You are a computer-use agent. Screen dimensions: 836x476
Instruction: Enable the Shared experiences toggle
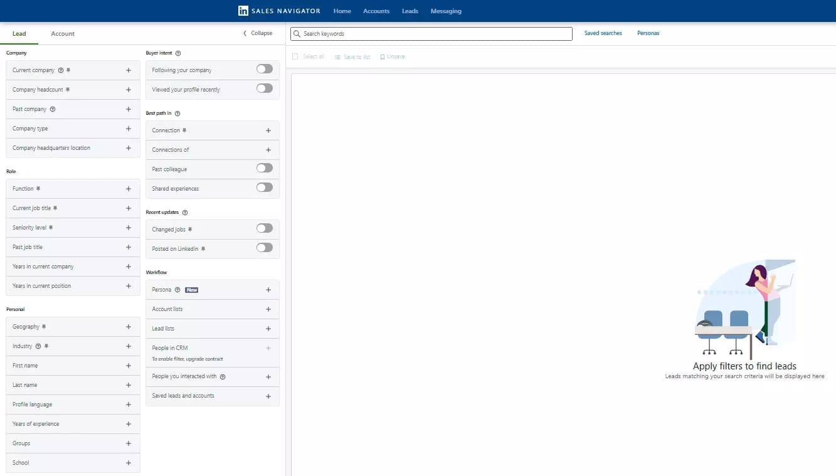tap(264, 187)
